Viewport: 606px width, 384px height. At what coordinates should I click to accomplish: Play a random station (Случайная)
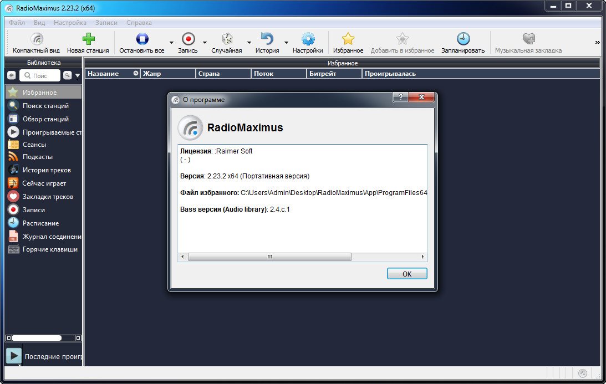tap(226, 43)
